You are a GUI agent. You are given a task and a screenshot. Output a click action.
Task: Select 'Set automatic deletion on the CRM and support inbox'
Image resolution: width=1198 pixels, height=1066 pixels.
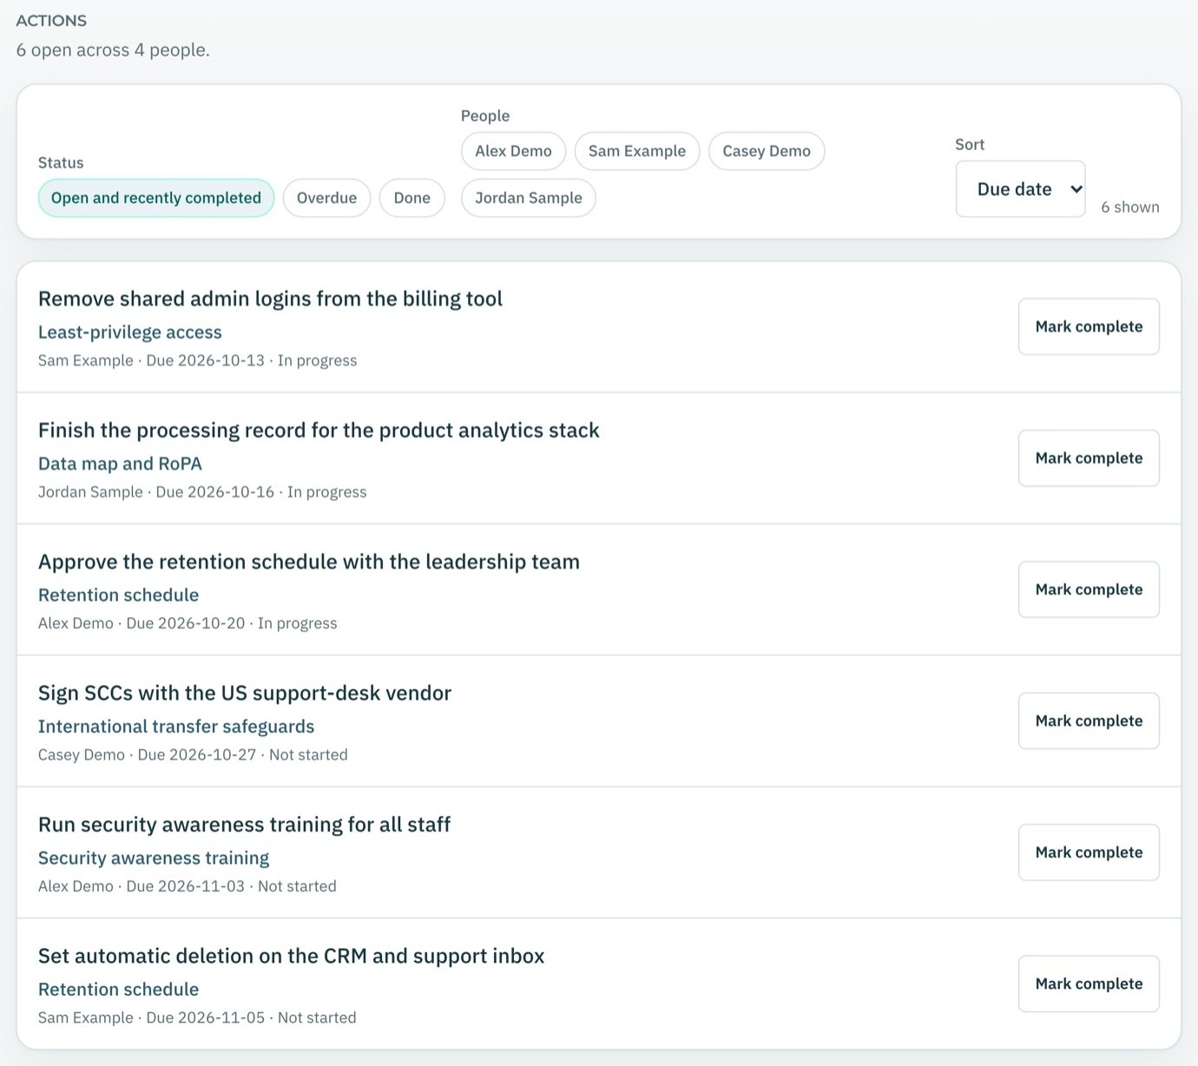click(x=291, y=956)
